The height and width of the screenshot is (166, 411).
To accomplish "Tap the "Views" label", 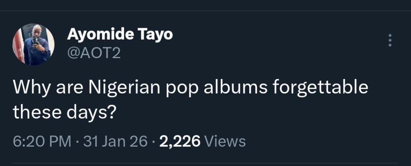I will click(x=225, y=141).
